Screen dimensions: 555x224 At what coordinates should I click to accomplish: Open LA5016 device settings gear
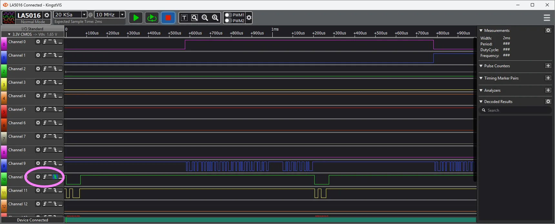(47, 15)
